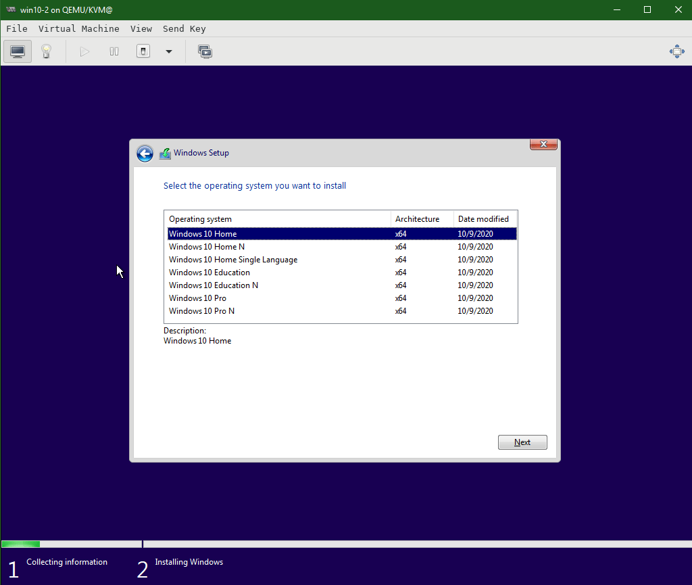Image resolution: width=692 pixels, height=585 pixels.
Task: Select Windows 10 Pro from the list
Action: click(197, 298)
